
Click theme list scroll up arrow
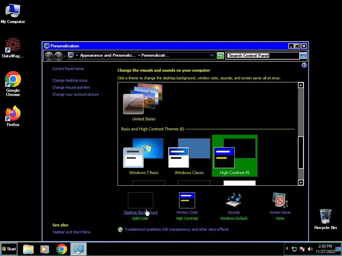tap(301, 85)
